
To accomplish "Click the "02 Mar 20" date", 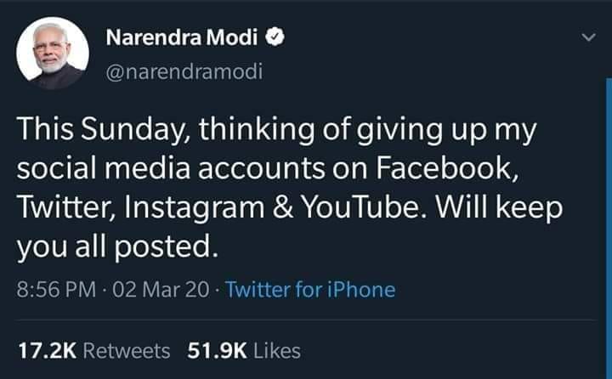I will (x=159, y=289).
